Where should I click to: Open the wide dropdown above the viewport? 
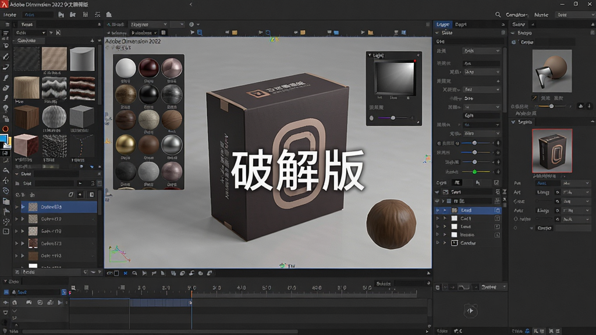148,24
